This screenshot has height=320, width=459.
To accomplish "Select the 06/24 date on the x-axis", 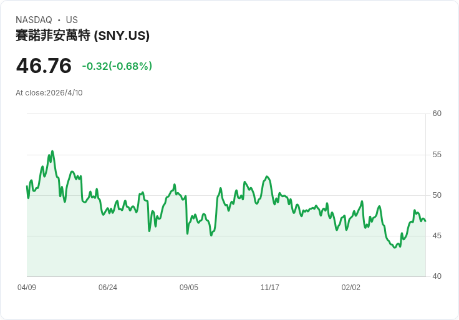I will tap(108, 288).
